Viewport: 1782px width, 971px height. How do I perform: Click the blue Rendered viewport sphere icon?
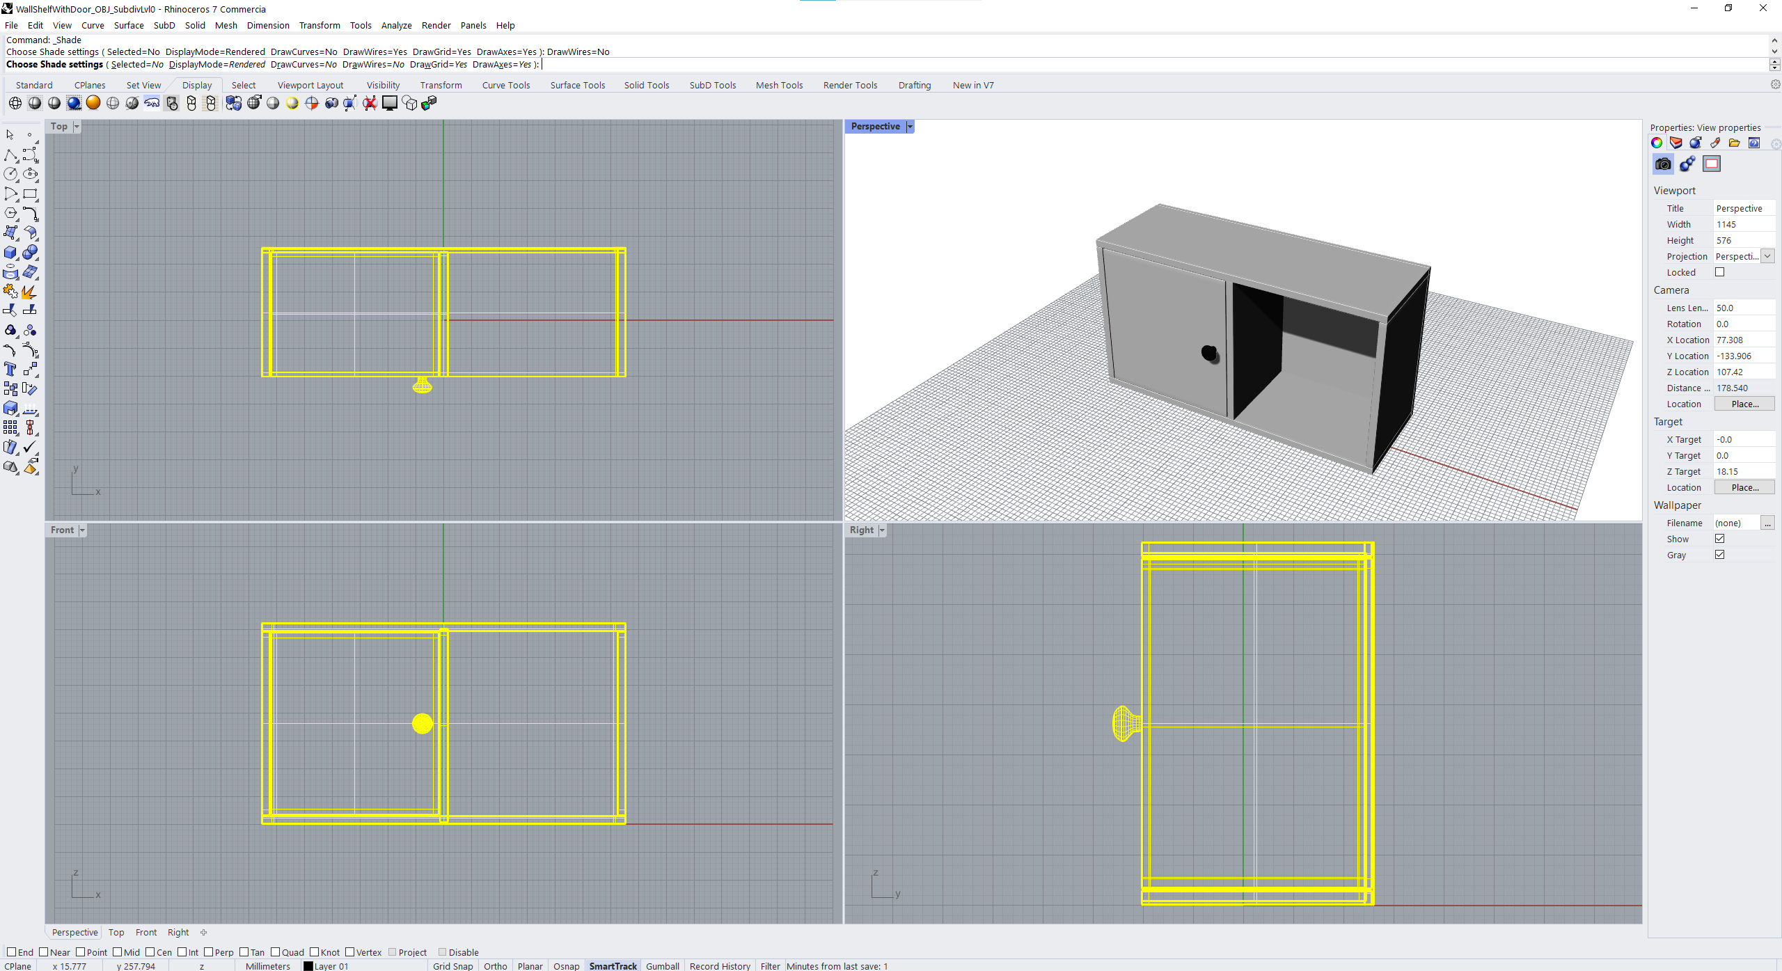pos(74,104)
